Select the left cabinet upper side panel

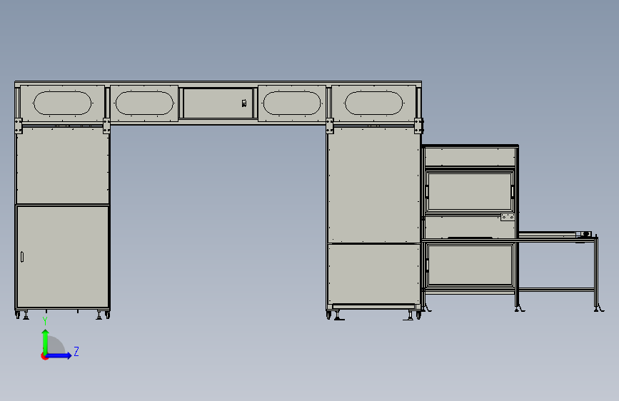tap(62, 165)
